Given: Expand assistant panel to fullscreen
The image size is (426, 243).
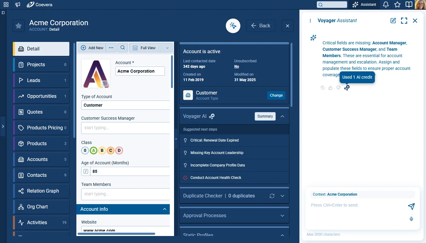Looking at the screenshot, I should (x=404, y=21).
